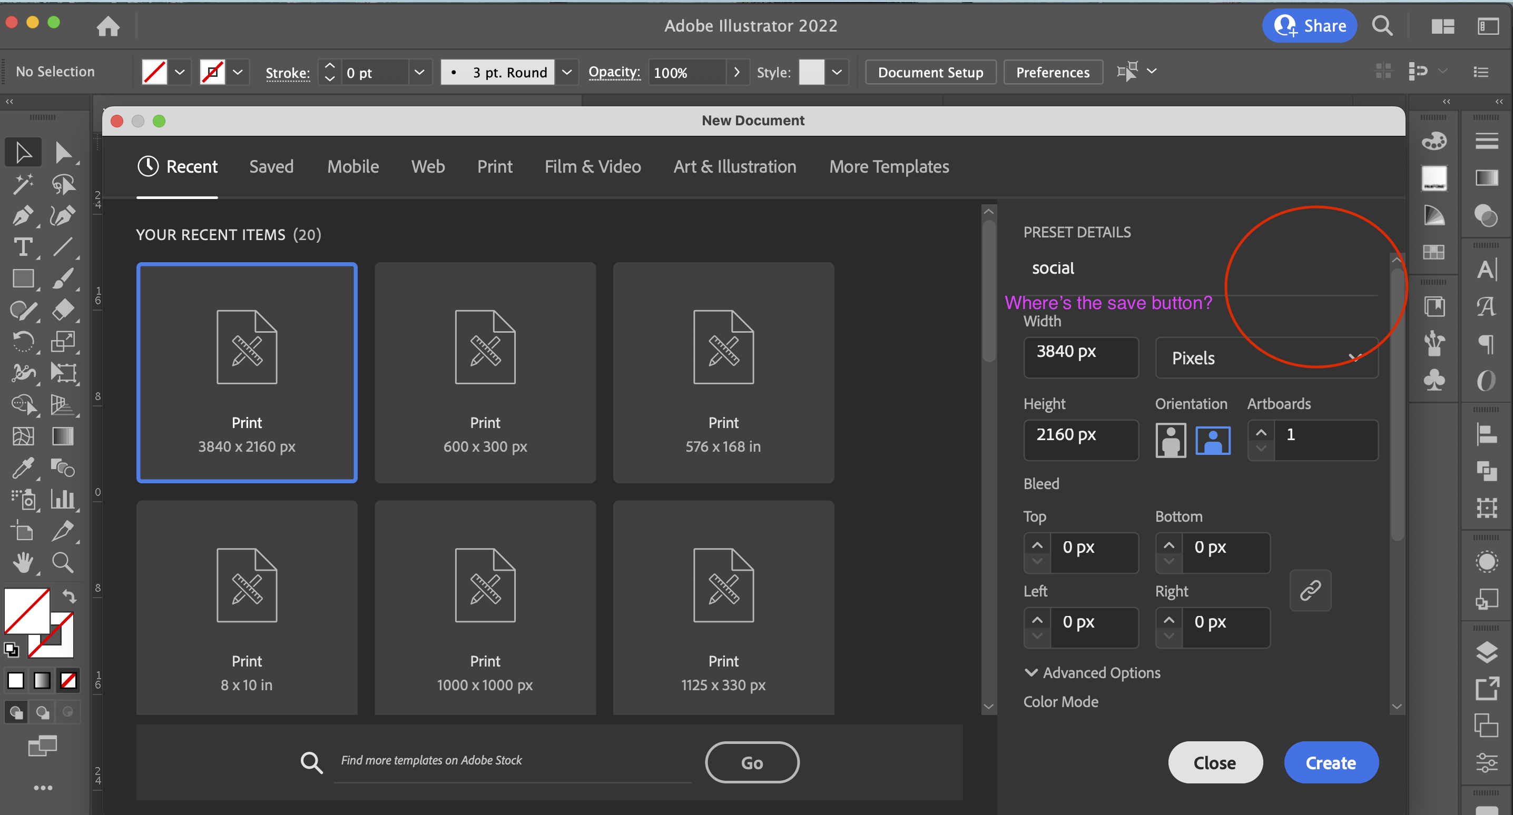Expand Advanced Options
Image resolution: width=1513 pixels, height=815 pixels.
(1092, 673)
